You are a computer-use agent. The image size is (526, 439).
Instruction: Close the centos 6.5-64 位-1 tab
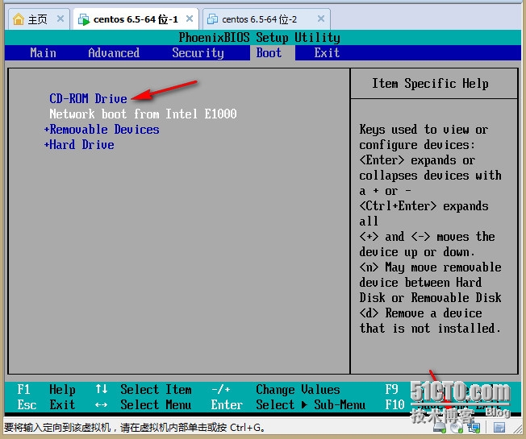[x=190, y=19]
